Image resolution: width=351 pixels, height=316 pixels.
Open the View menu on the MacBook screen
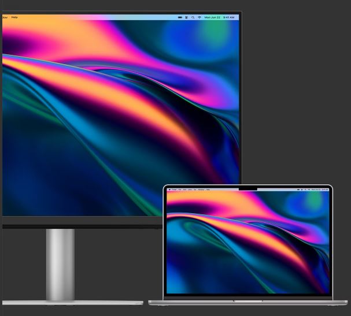(x=190, y=189)
